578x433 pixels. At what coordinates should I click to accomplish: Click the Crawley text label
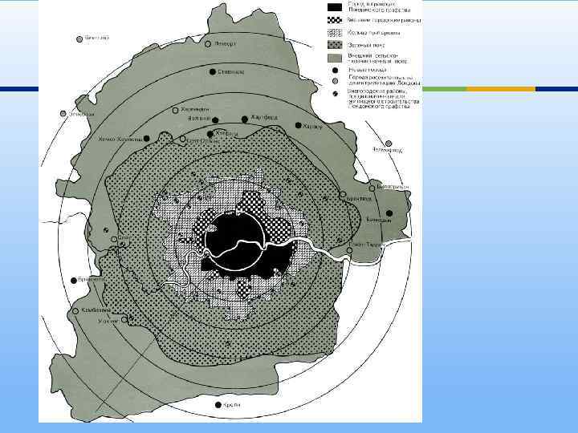point(232,405)
